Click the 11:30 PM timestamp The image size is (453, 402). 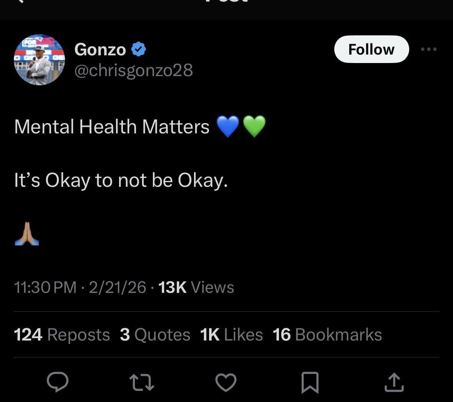pos(45,287)
